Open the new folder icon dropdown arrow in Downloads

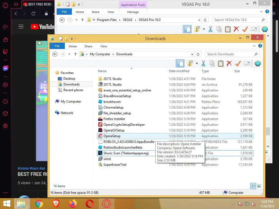(x=197, y=63)
